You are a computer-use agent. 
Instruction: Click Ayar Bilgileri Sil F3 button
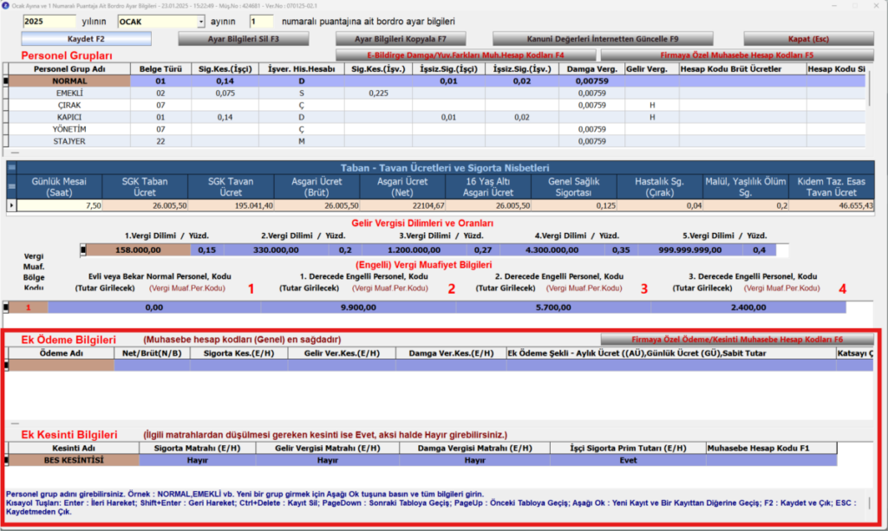tap(244, 38)
